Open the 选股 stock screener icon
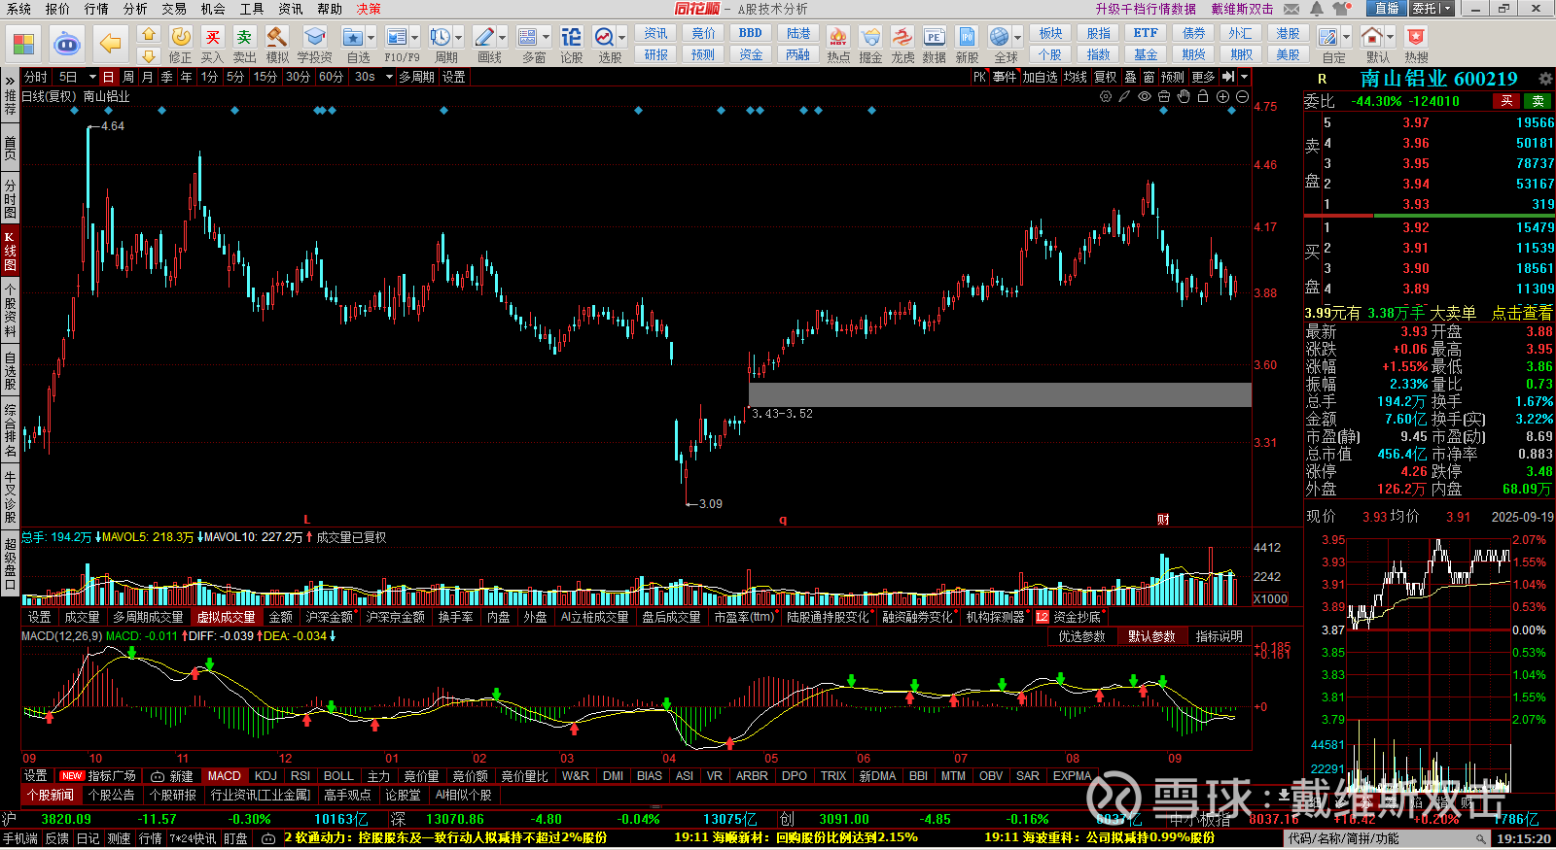The width and height of the screenshot is (1556, 850). [605, 45]
